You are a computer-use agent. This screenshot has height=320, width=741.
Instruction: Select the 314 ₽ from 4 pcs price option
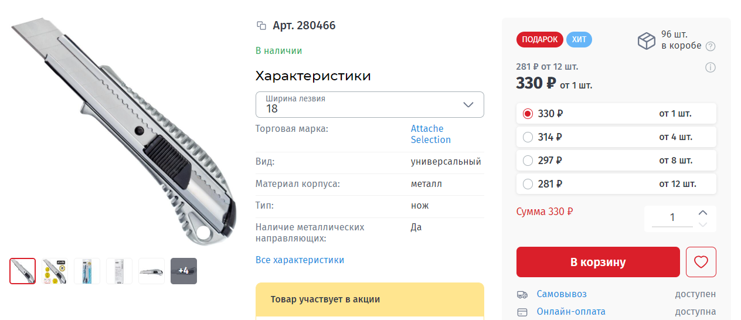click(528, 137)
